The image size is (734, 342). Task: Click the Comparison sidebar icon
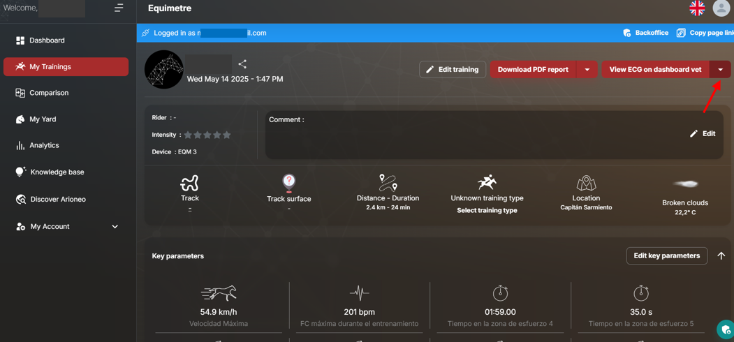pyautogui.click(x=20, y=93)
